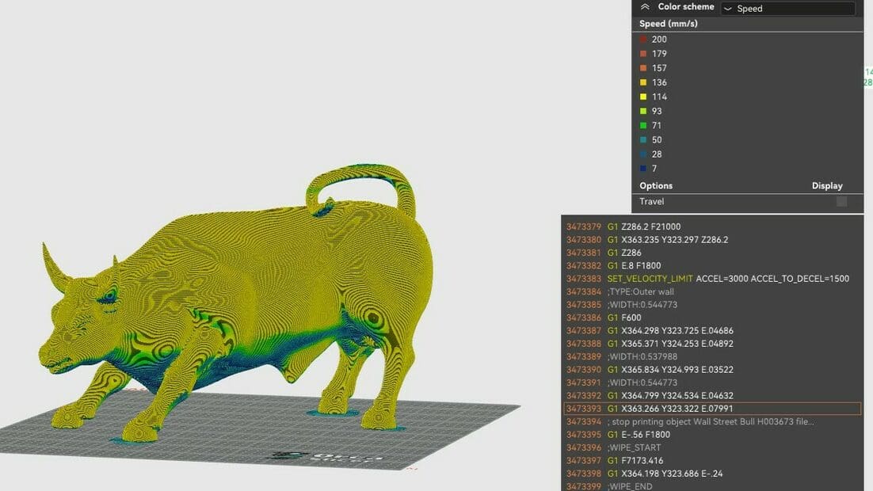Image resolution: width=873 pixels, height=491 pixels.
Task: Click the 'Options' column header
Action: click(656, 186)
